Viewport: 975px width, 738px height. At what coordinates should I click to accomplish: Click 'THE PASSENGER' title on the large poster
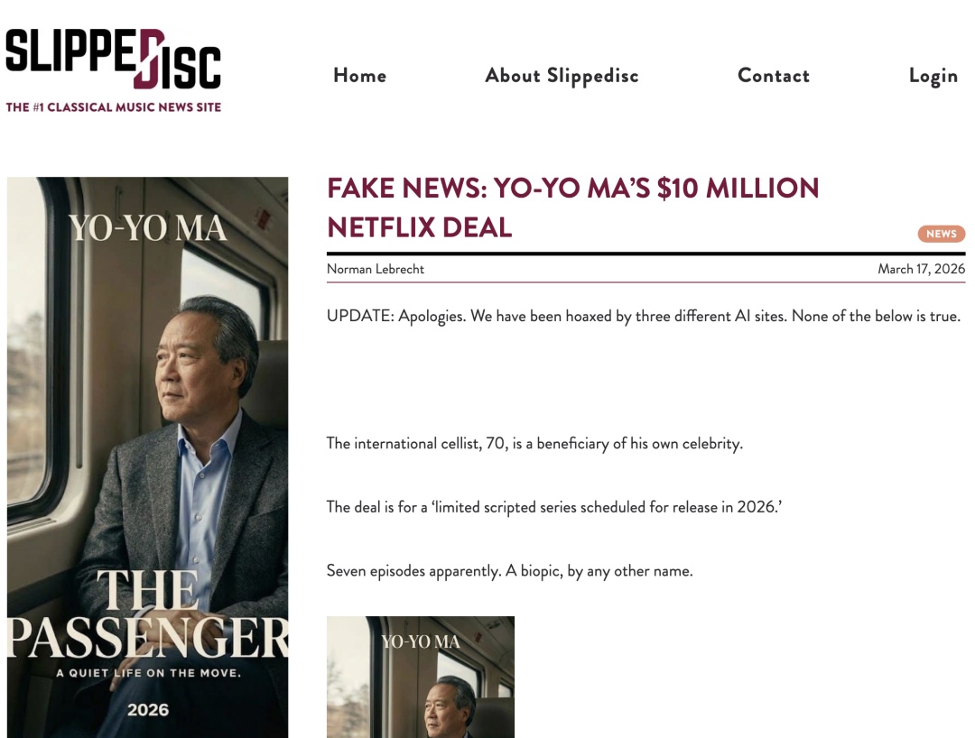pyautogui.click(x=148, y=615)
